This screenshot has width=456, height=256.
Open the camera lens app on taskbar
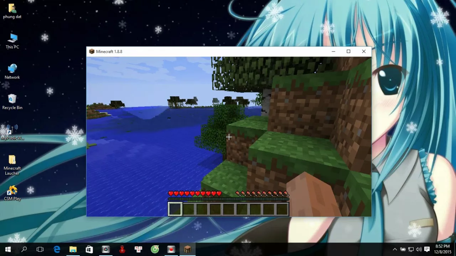(x=106, y=250)
